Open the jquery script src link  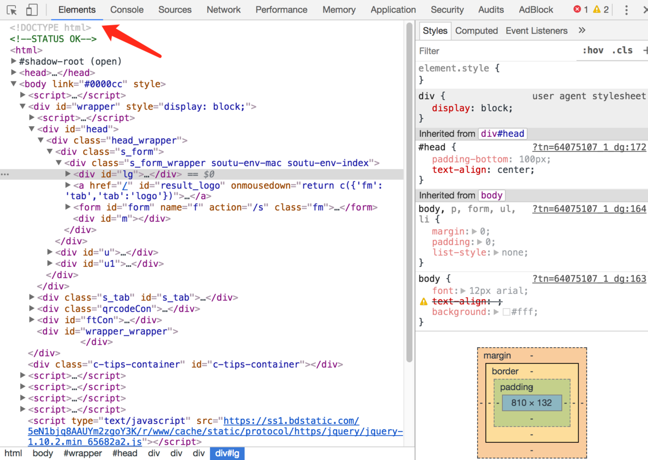pyautogui.click(x=216, y=431)
